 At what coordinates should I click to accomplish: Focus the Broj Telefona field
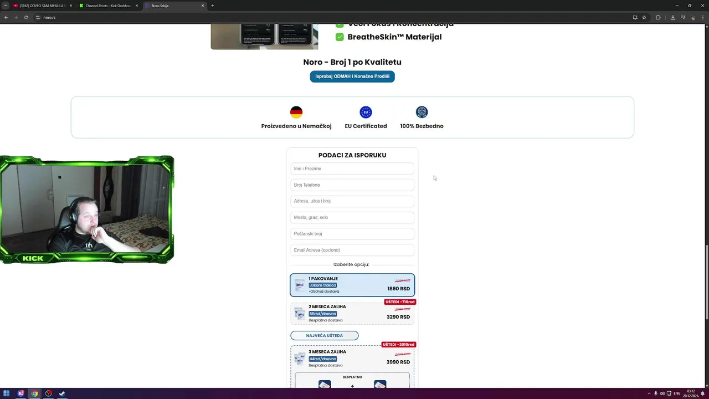352,185
